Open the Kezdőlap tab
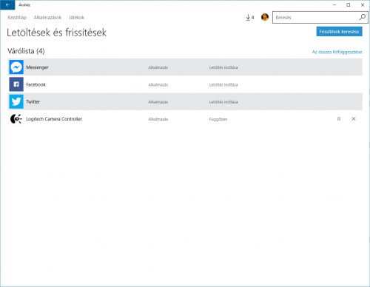370x287 pixels. click(x=17, y=18)
